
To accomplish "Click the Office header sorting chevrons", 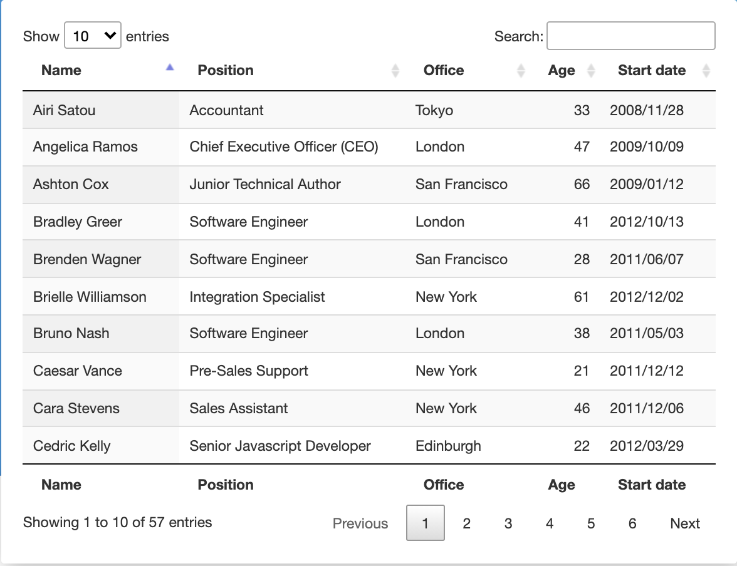I will click(521, 70).
